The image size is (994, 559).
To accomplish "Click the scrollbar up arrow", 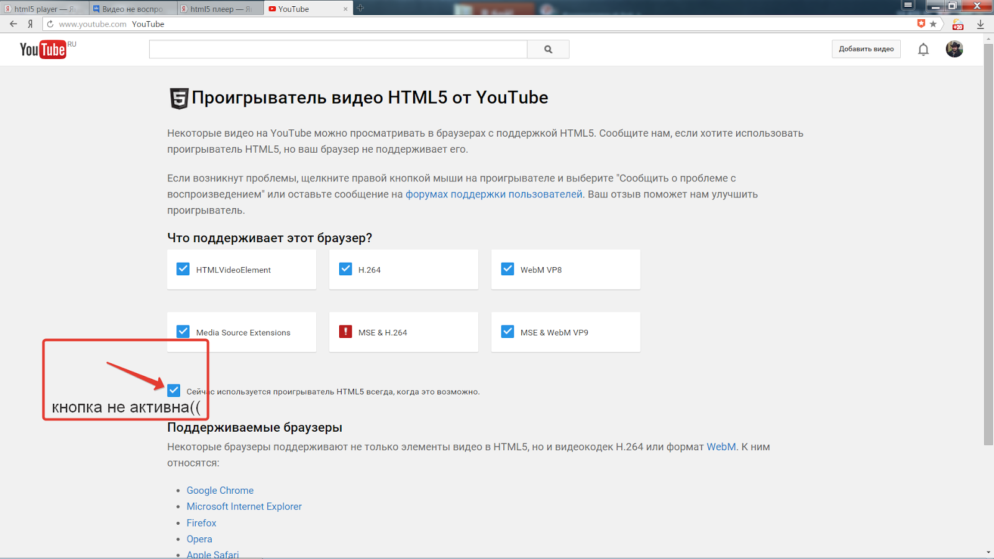I will 988,39.
